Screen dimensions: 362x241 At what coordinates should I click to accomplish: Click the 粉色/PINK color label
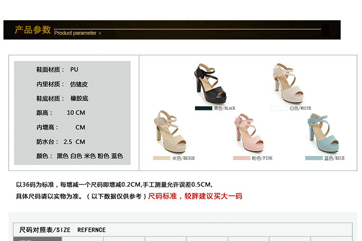point(262,158)
